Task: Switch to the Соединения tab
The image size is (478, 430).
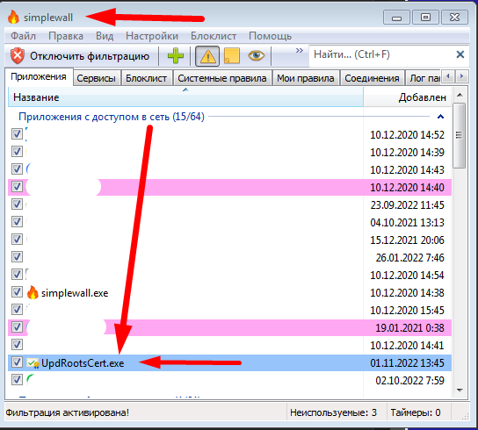Action: pyautogui.click(x=372, y=79)
